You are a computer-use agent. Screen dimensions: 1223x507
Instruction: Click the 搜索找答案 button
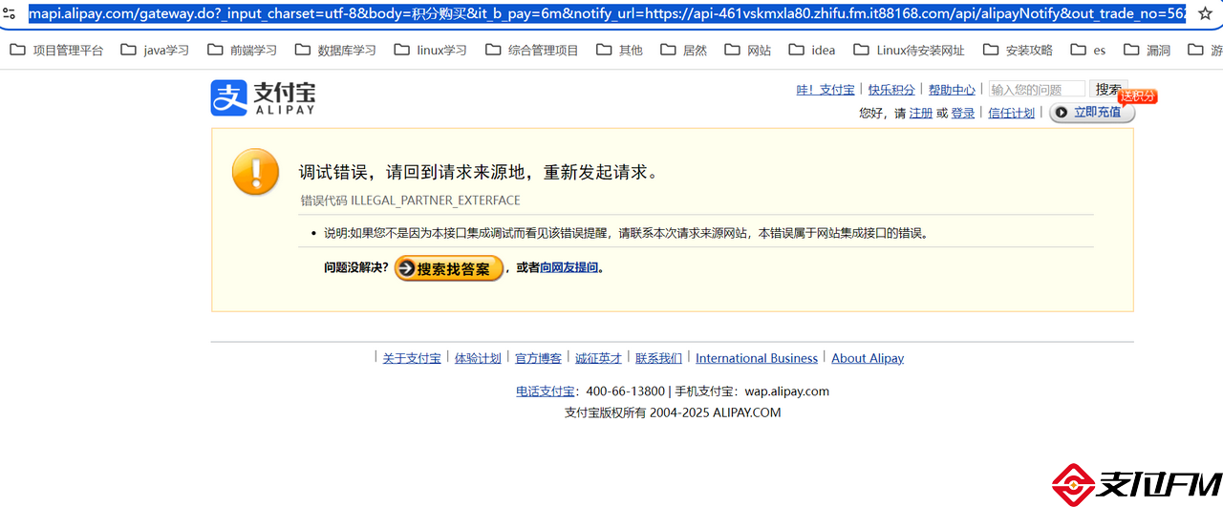click(x=449, y=269)
